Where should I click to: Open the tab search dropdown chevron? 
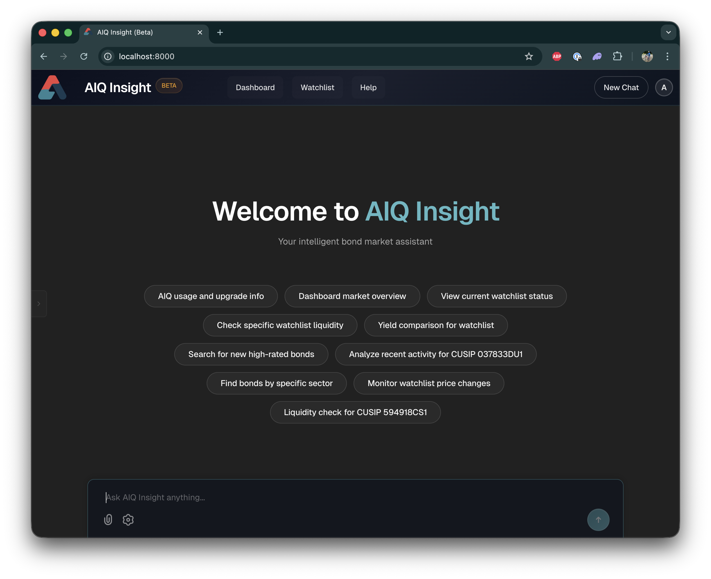pos(668,32)
